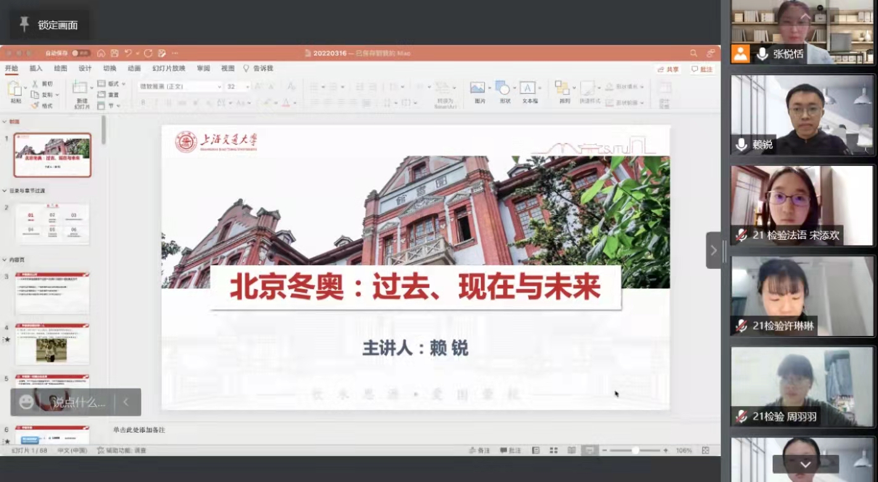Select slide 2 thumbnail in slide panel
This screenshot has width=878, height=482.
click(x=52, y=224)
